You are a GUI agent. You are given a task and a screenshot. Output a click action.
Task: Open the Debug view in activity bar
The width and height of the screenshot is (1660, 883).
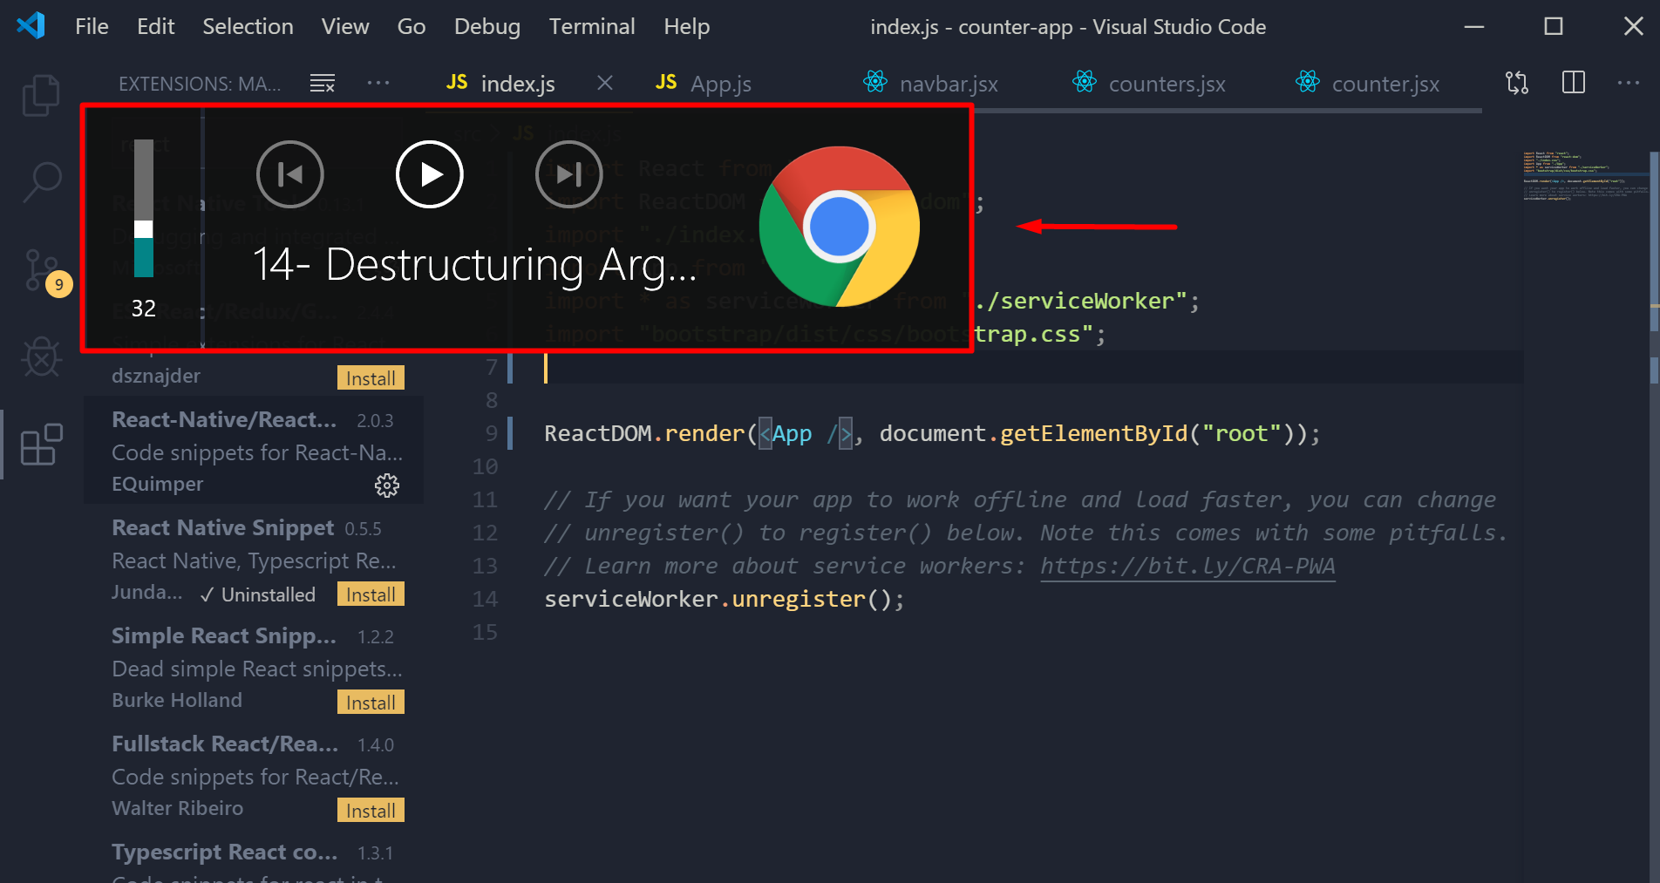41,357
